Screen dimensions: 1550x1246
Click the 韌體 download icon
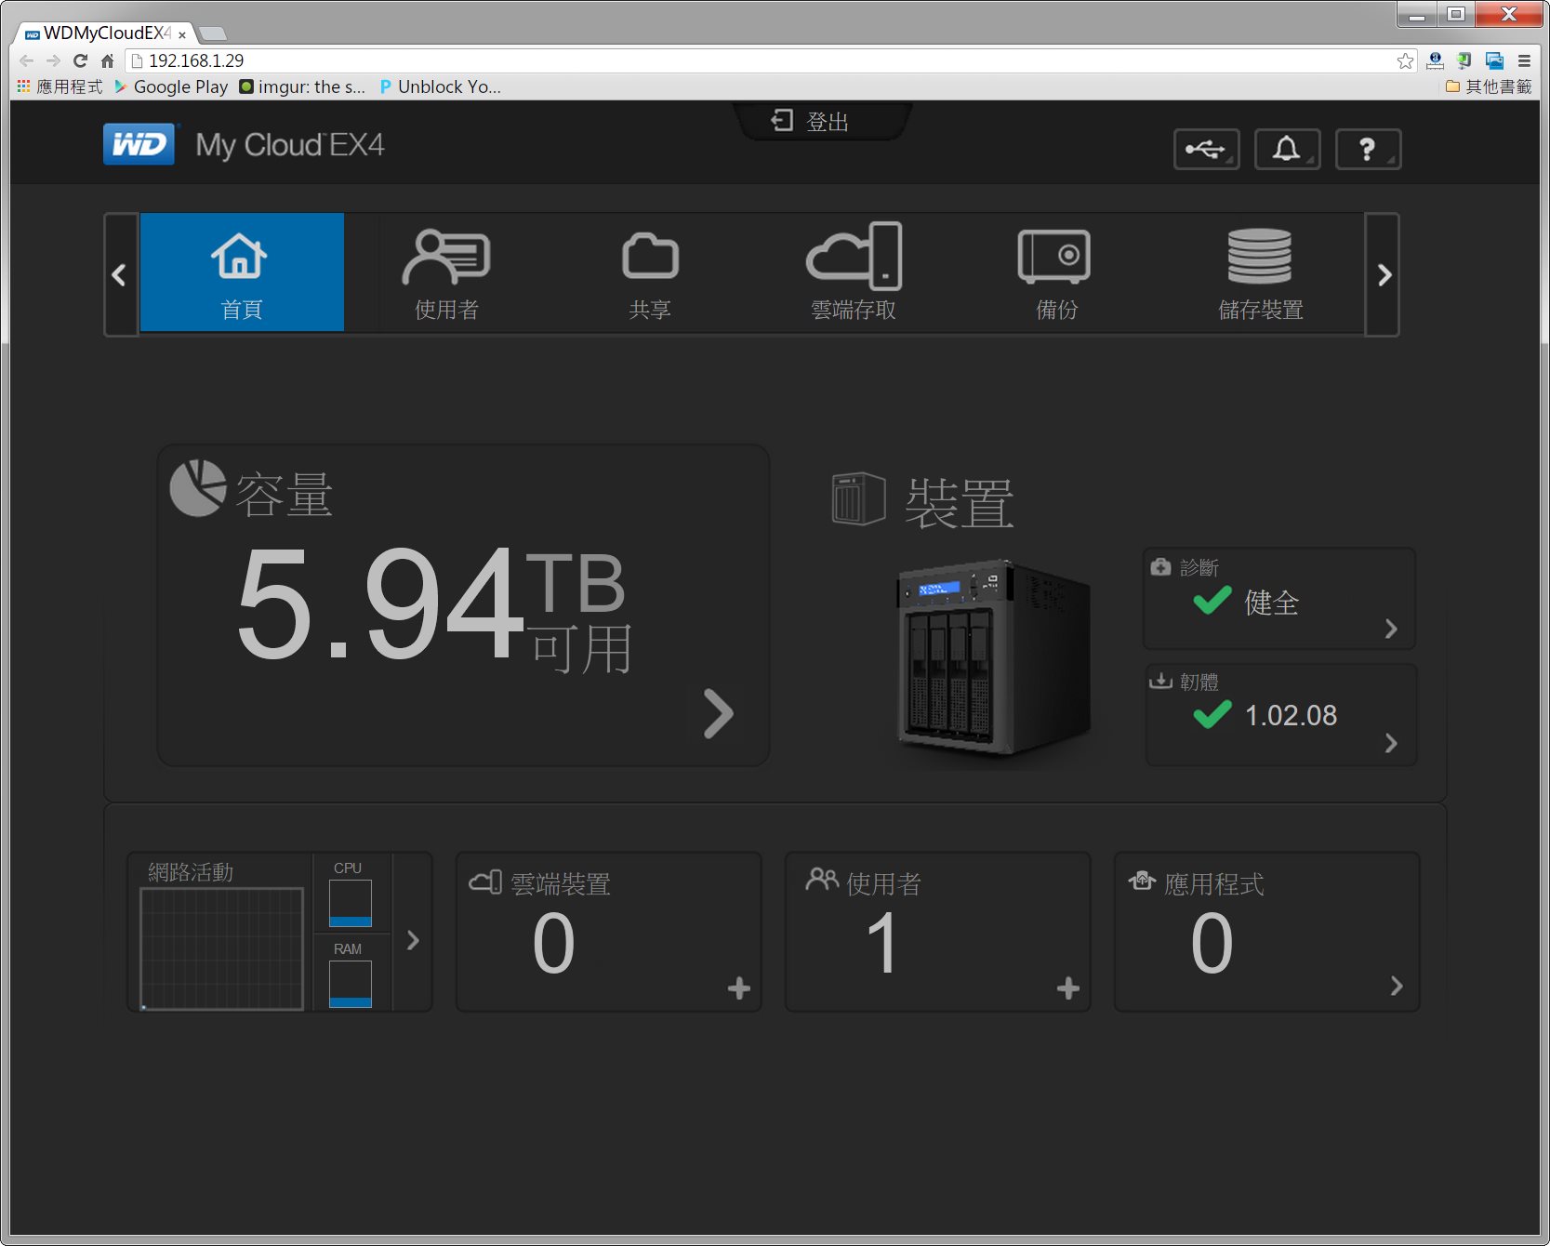coord(1160,681)
